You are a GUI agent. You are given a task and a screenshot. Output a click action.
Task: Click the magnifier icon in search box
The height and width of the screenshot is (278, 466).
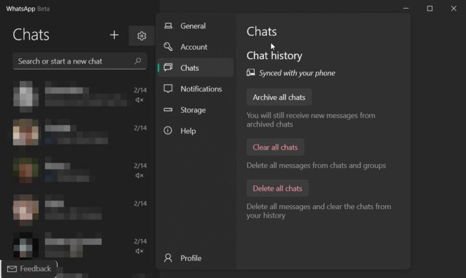tap(138, 61)
